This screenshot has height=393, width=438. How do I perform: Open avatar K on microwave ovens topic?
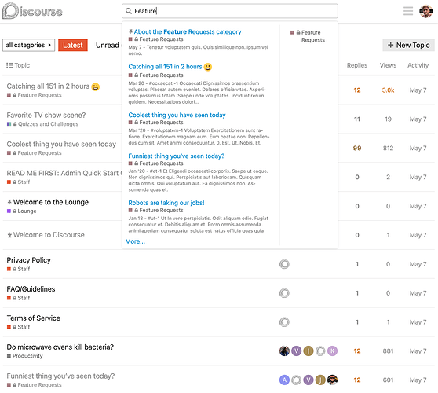332,351
